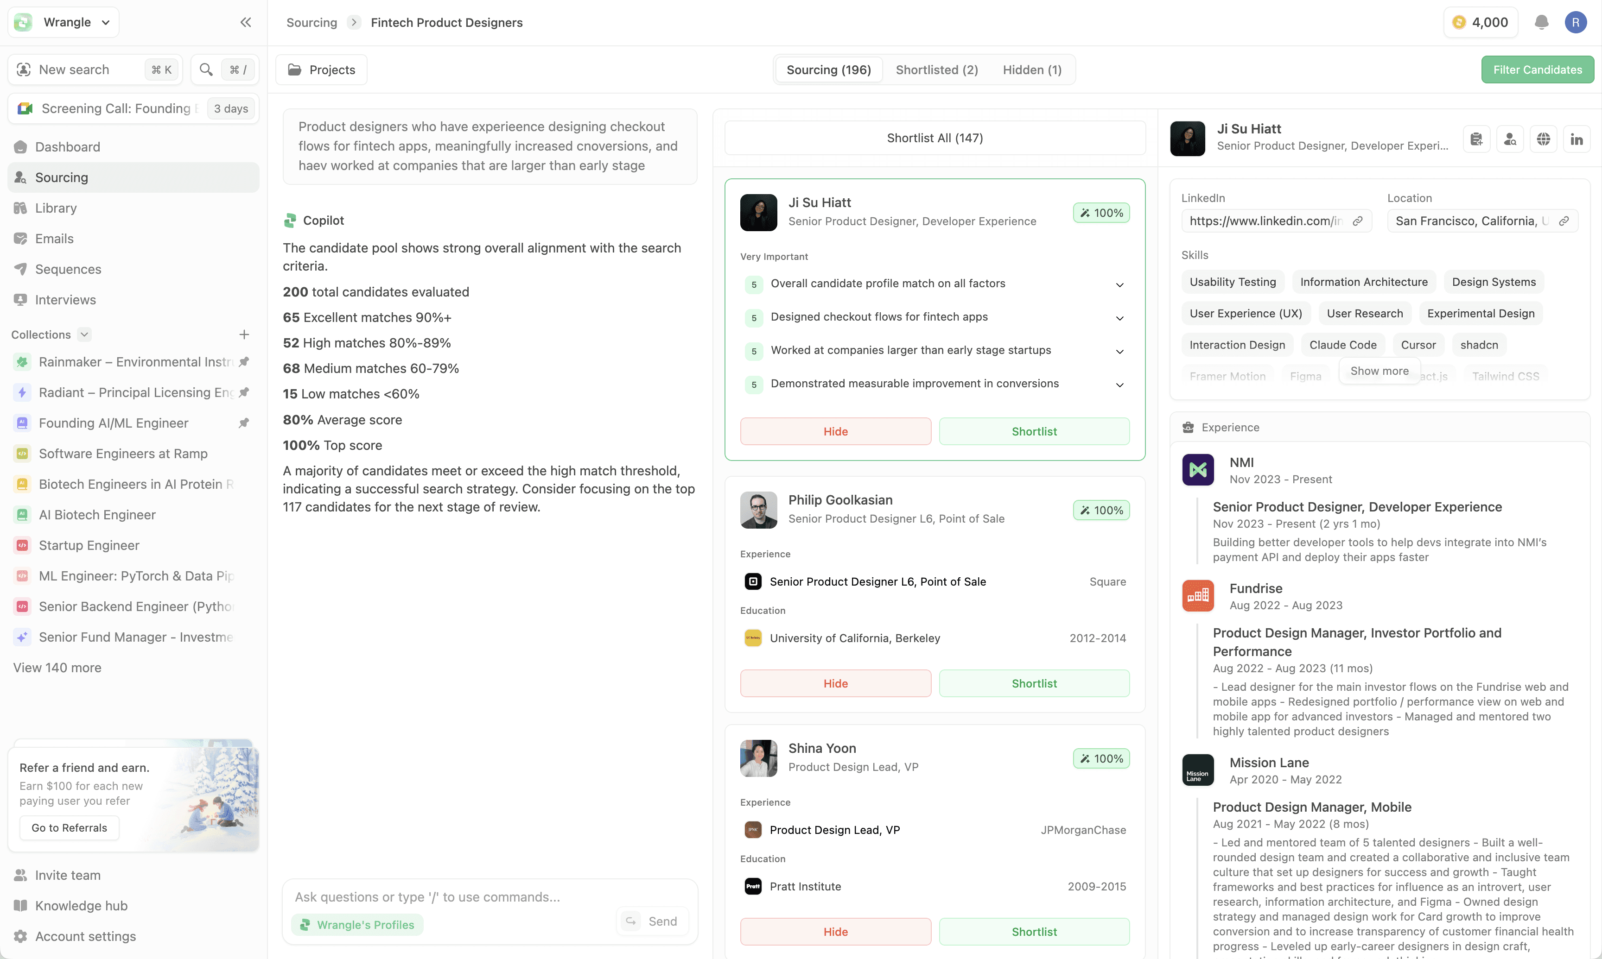Image resolution: width=1602 pixels, height=959 pixels.
Task: Open the user avatar R menu
Action: pyautogui.click(x=1576, y=23)
